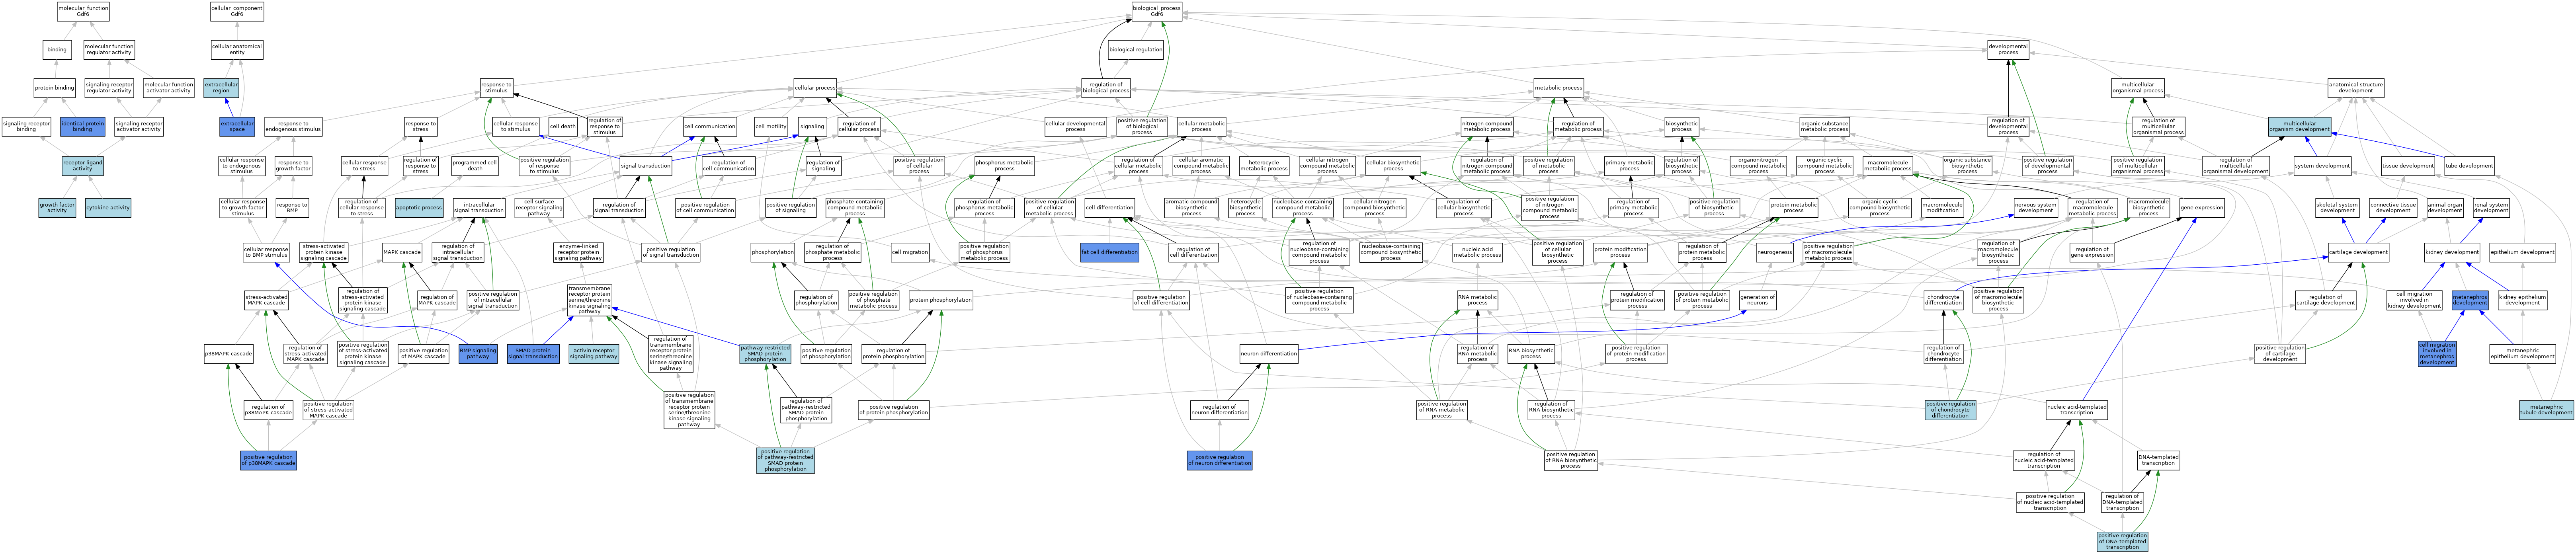
Task: Click the "response to BMP" node
Action: 292,208
